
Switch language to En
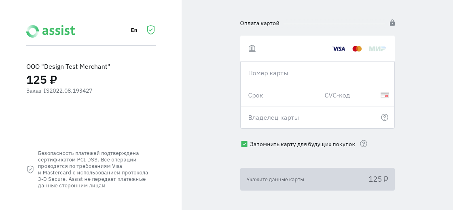tap(134, 30)
